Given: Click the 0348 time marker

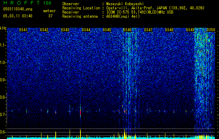Looking at the screenshot, I should click(169, 30).
